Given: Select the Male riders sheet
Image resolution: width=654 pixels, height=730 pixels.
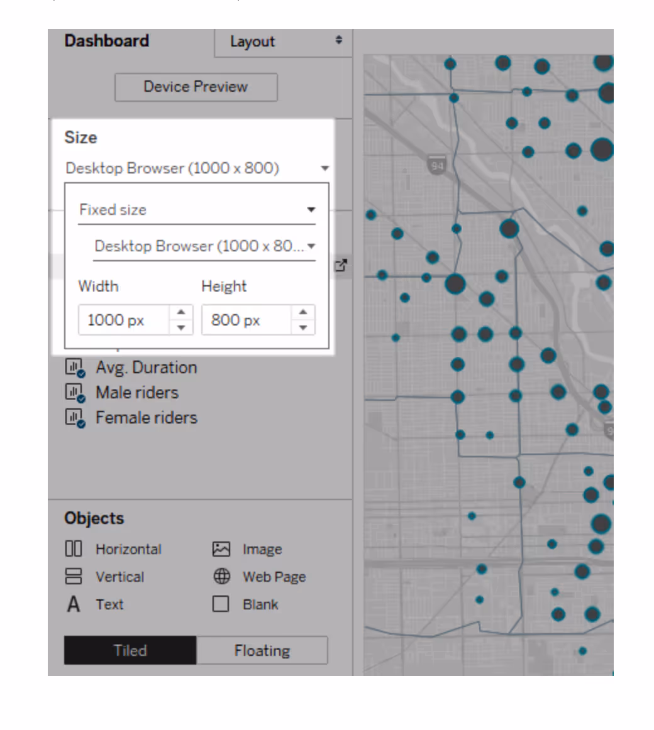Looking at the screenshot, I should pyautogui.click(x=137, y=393).
